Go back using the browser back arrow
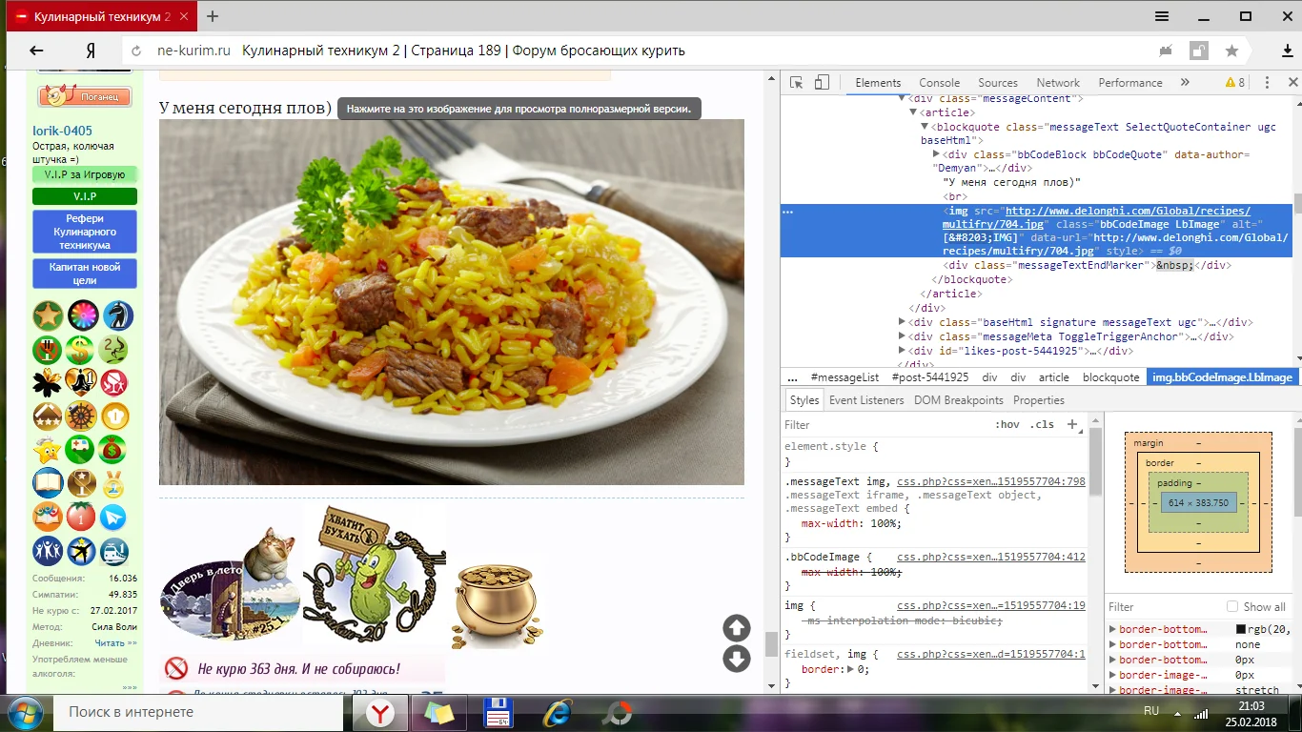1302x732 pixels. click(36, 51)
